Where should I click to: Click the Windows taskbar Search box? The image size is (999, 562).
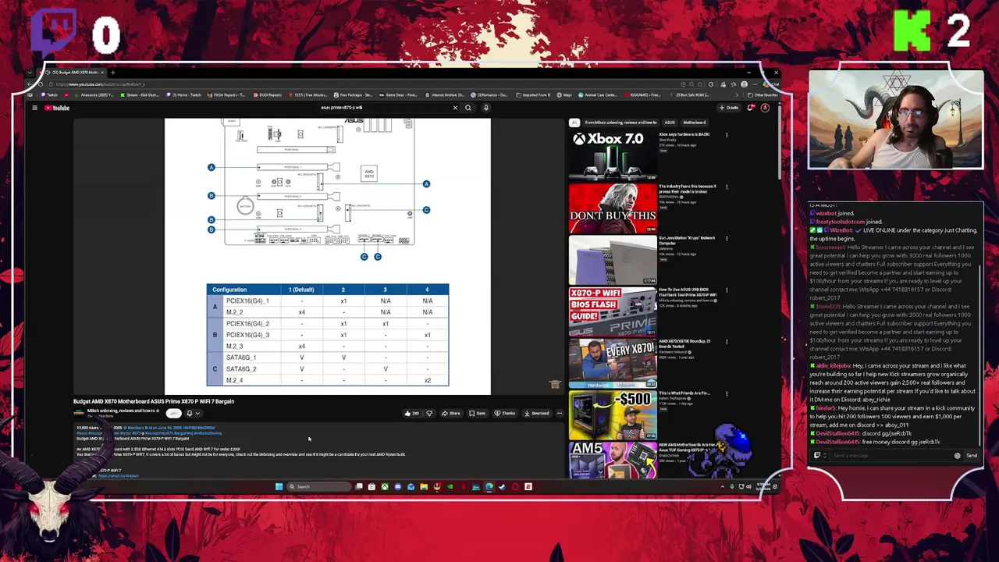point(319,486)
